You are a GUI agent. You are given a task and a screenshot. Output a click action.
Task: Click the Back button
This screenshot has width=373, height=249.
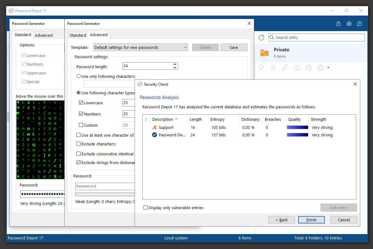pos(282,220)
